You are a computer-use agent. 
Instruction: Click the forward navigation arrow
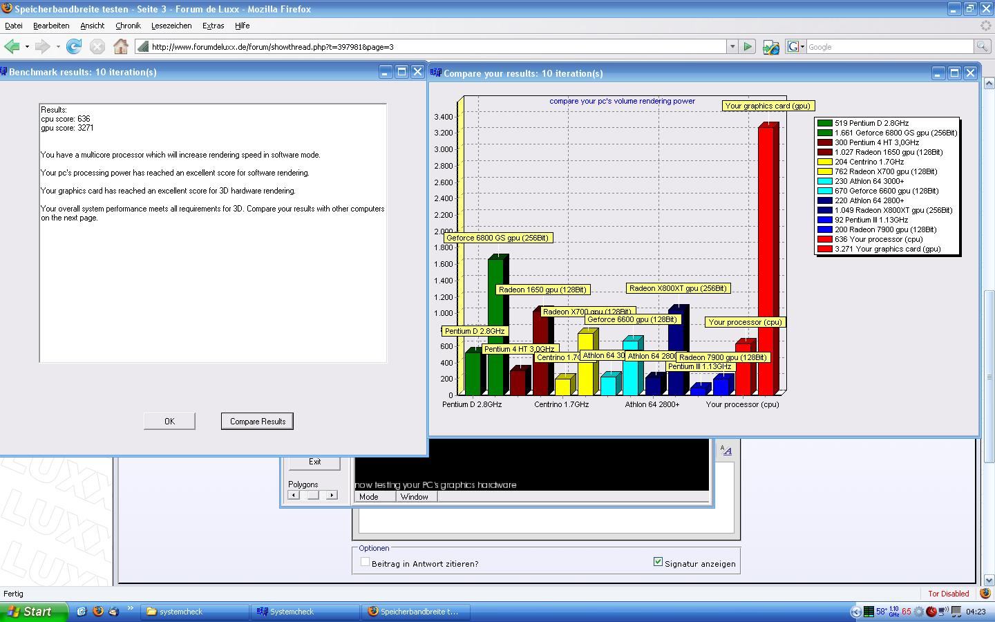pos(42,46)
